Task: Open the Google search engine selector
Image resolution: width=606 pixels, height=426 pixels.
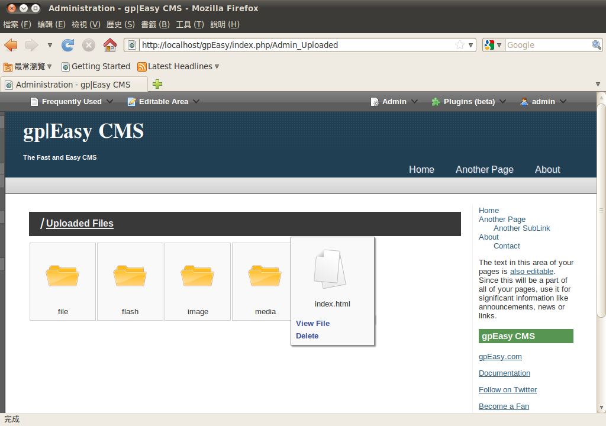Action: [493, 45]
